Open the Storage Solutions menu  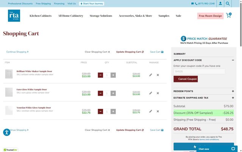101,16
